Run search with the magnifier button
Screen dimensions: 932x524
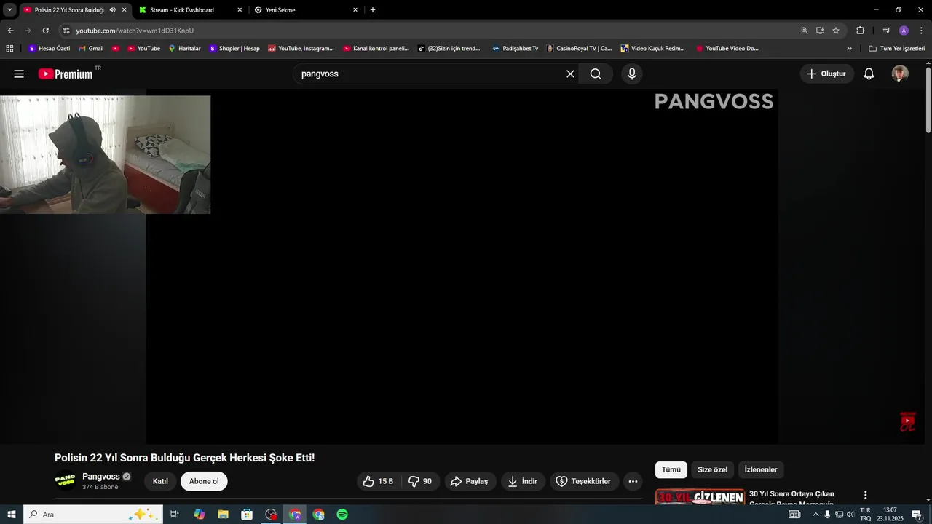tap(596, 74)
